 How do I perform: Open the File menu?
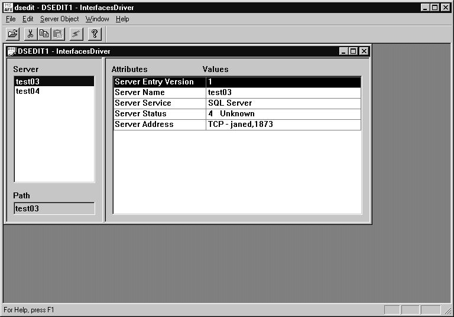[x=11, y=19]
